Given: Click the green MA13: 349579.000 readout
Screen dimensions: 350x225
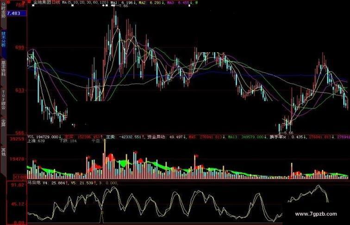Looking at the screenshot, I should tap(247, 137).
